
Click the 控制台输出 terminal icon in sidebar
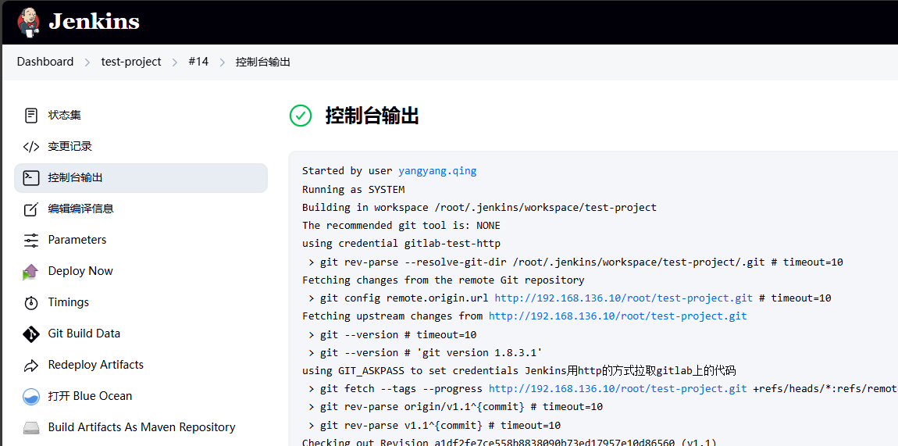31,177
